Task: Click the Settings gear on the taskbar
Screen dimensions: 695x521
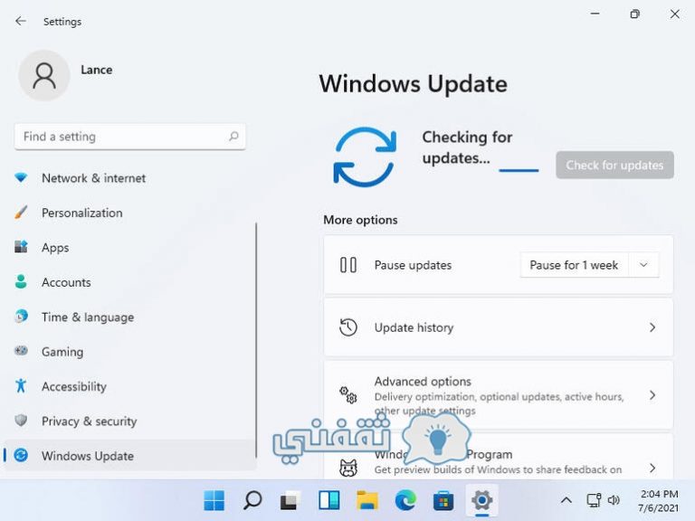Action: point(481,500)
